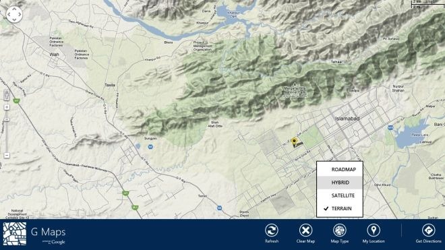Select the ROADMAP map type
This screenshot has width=445, height=250.
340,169
